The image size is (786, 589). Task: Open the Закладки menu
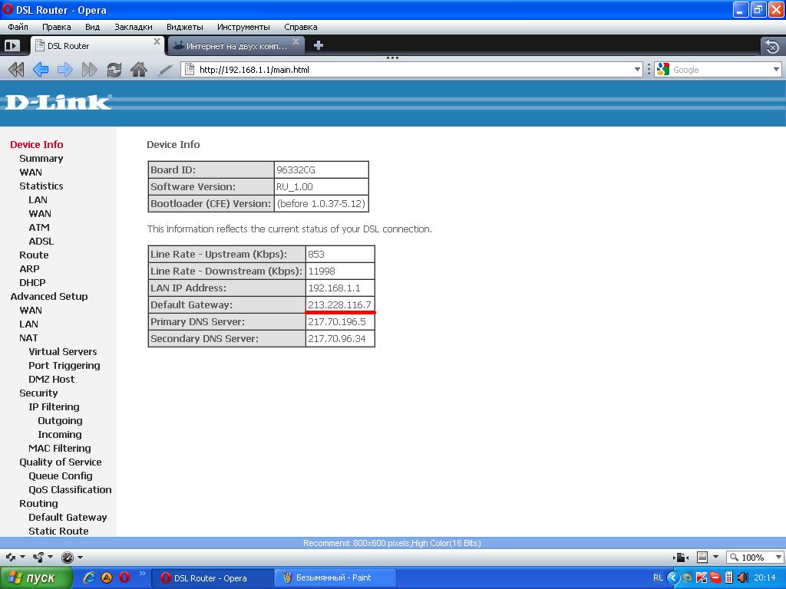[134, 27]
